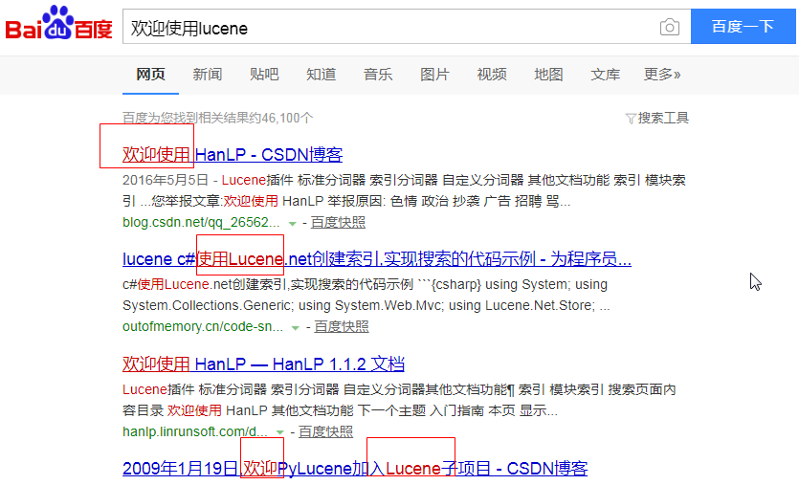Switch to the 新闻 tab

pos(208,75)
